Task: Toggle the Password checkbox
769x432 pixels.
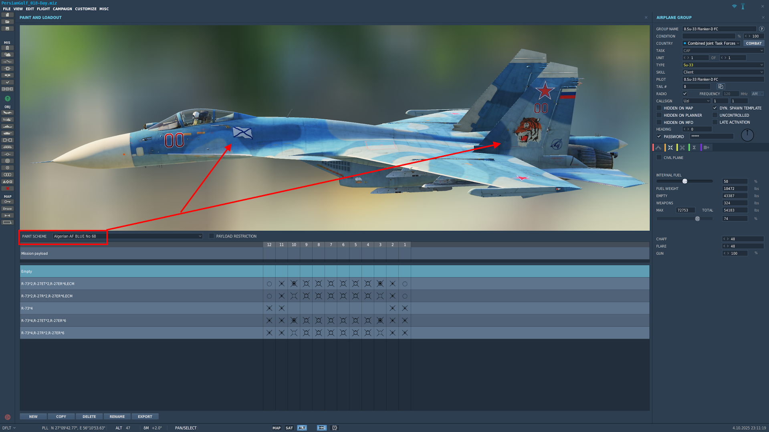Action: (x=659, y=136)
